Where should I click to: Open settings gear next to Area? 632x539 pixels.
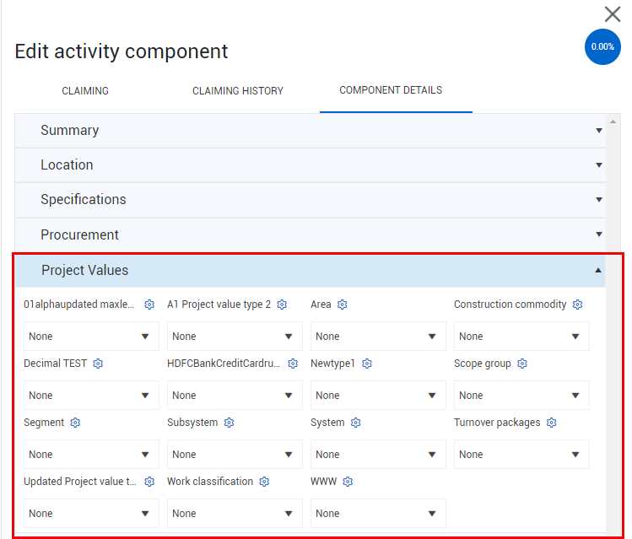[343, 305]
